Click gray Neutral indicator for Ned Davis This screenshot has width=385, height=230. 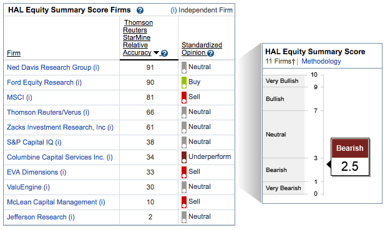184,67
